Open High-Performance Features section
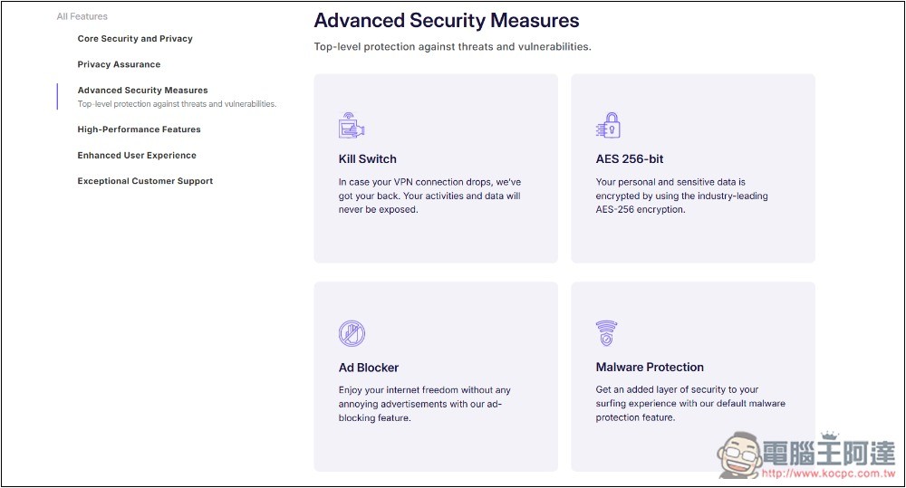Screen dimensions: 906x488 point(140,129)
